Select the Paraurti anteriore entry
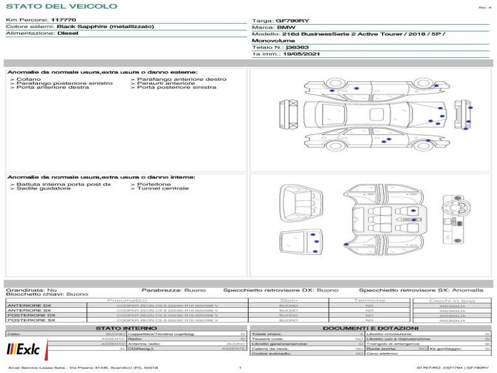Screen dimensions: 497x373 [163, 83]
